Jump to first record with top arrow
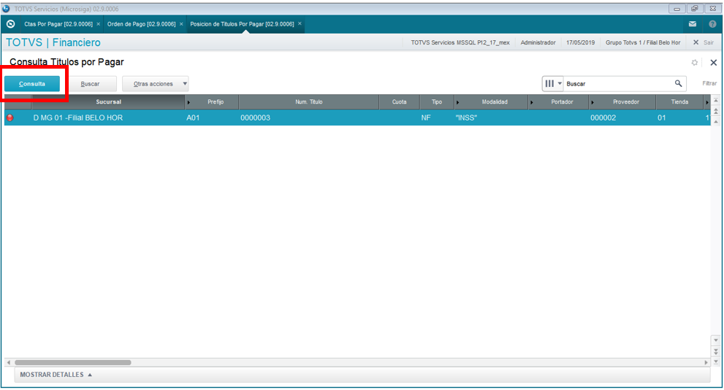 pyautogui.click(x=716, y=100)
